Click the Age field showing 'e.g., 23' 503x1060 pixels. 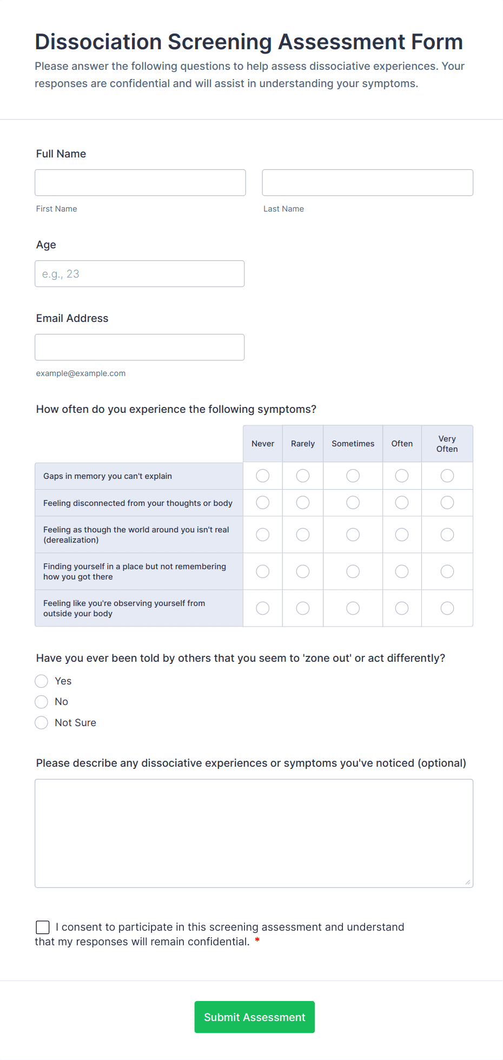pyautogui.click(x=139, y=273)
